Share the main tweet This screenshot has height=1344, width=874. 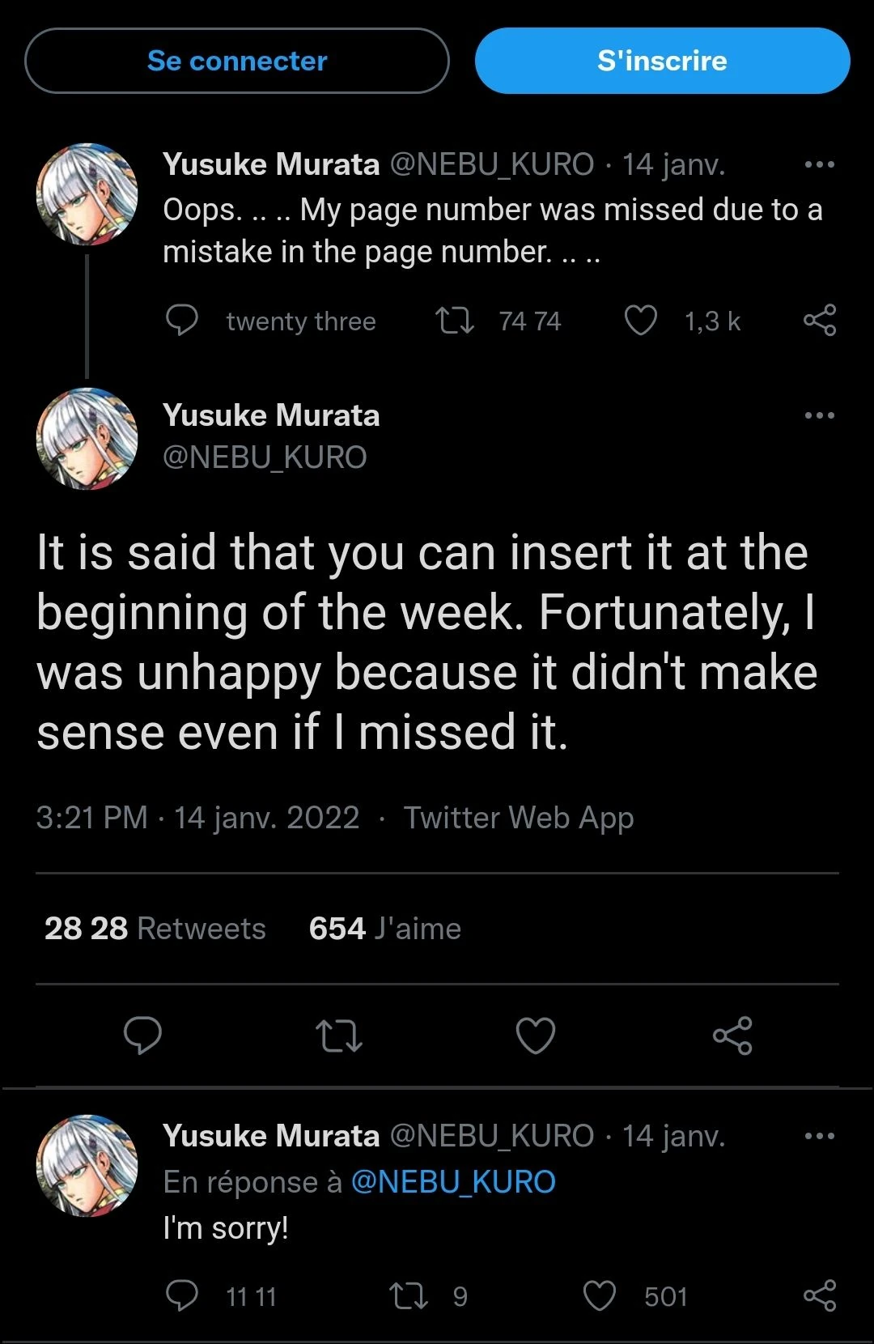(x=732, y=1036)
